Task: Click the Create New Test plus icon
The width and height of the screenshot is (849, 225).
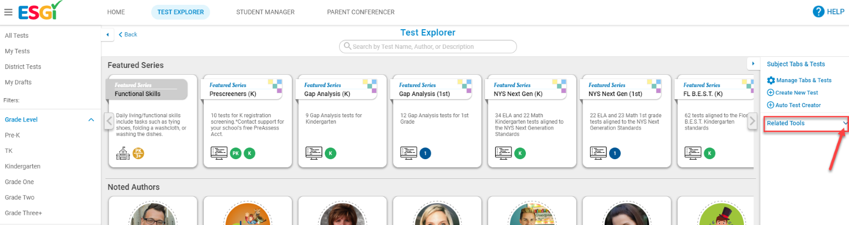Action: 770,92
